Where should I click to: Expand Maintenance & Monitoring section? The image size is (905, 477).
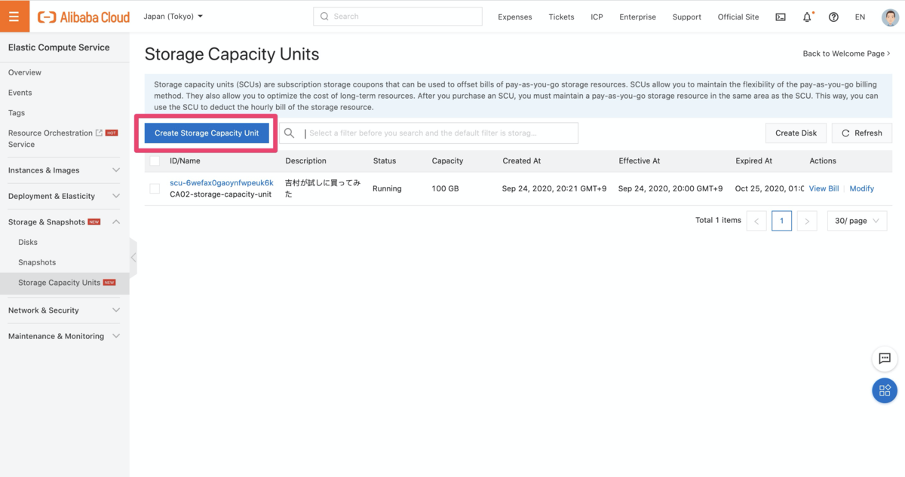(x=64, y=336)
